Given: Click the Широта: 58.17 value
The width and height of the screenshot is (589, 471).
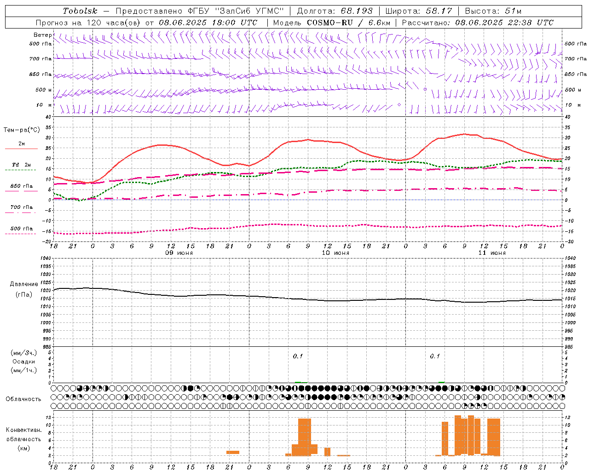Looking at the screenshot, I should tap(419, 11).
